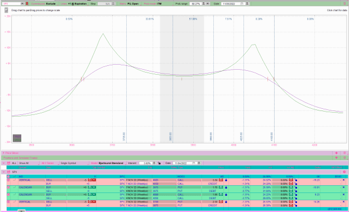Adjust price stepper on 3675 PUT calendar

tap(221, 187)
